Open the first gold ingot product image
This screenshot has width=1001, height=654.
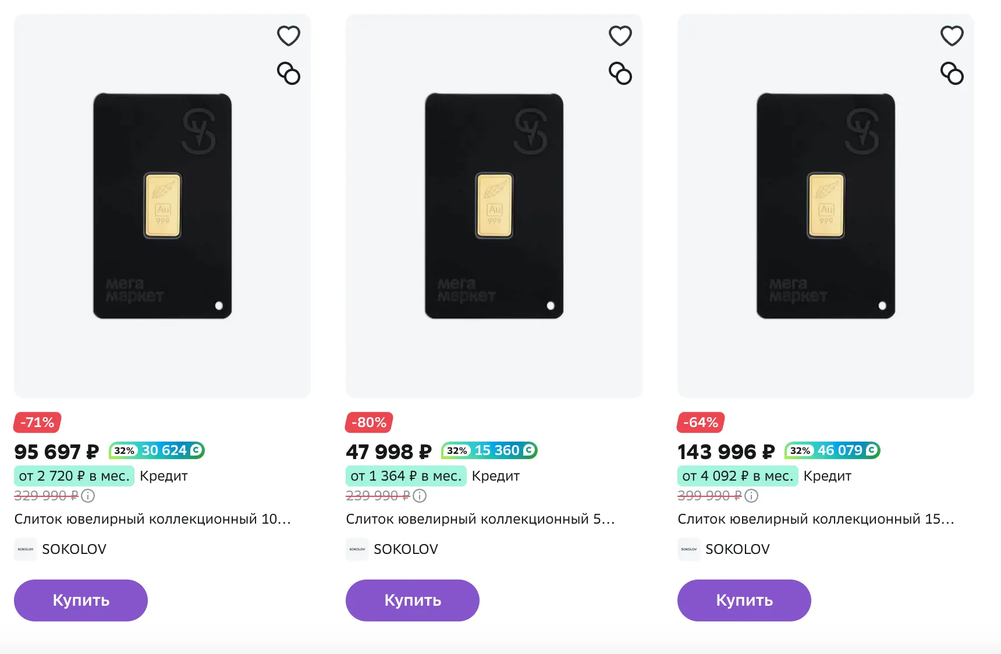click(x=162, y=206)
